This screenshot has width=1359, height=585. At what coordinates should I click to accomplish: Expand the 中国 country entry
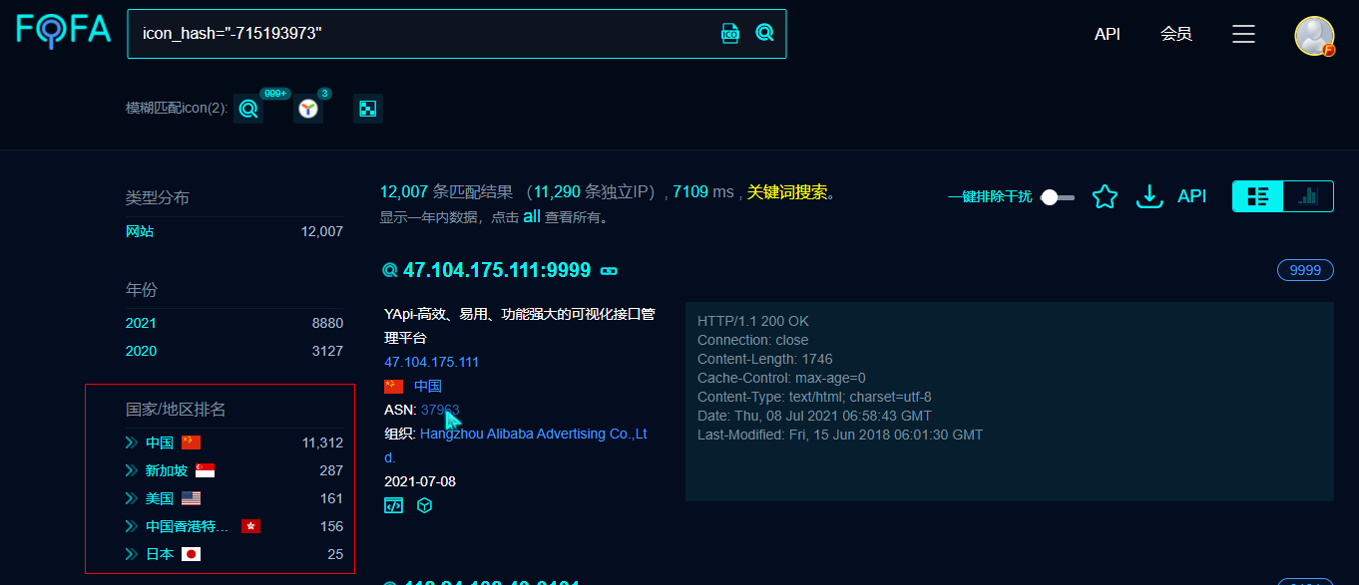(132, 442)
